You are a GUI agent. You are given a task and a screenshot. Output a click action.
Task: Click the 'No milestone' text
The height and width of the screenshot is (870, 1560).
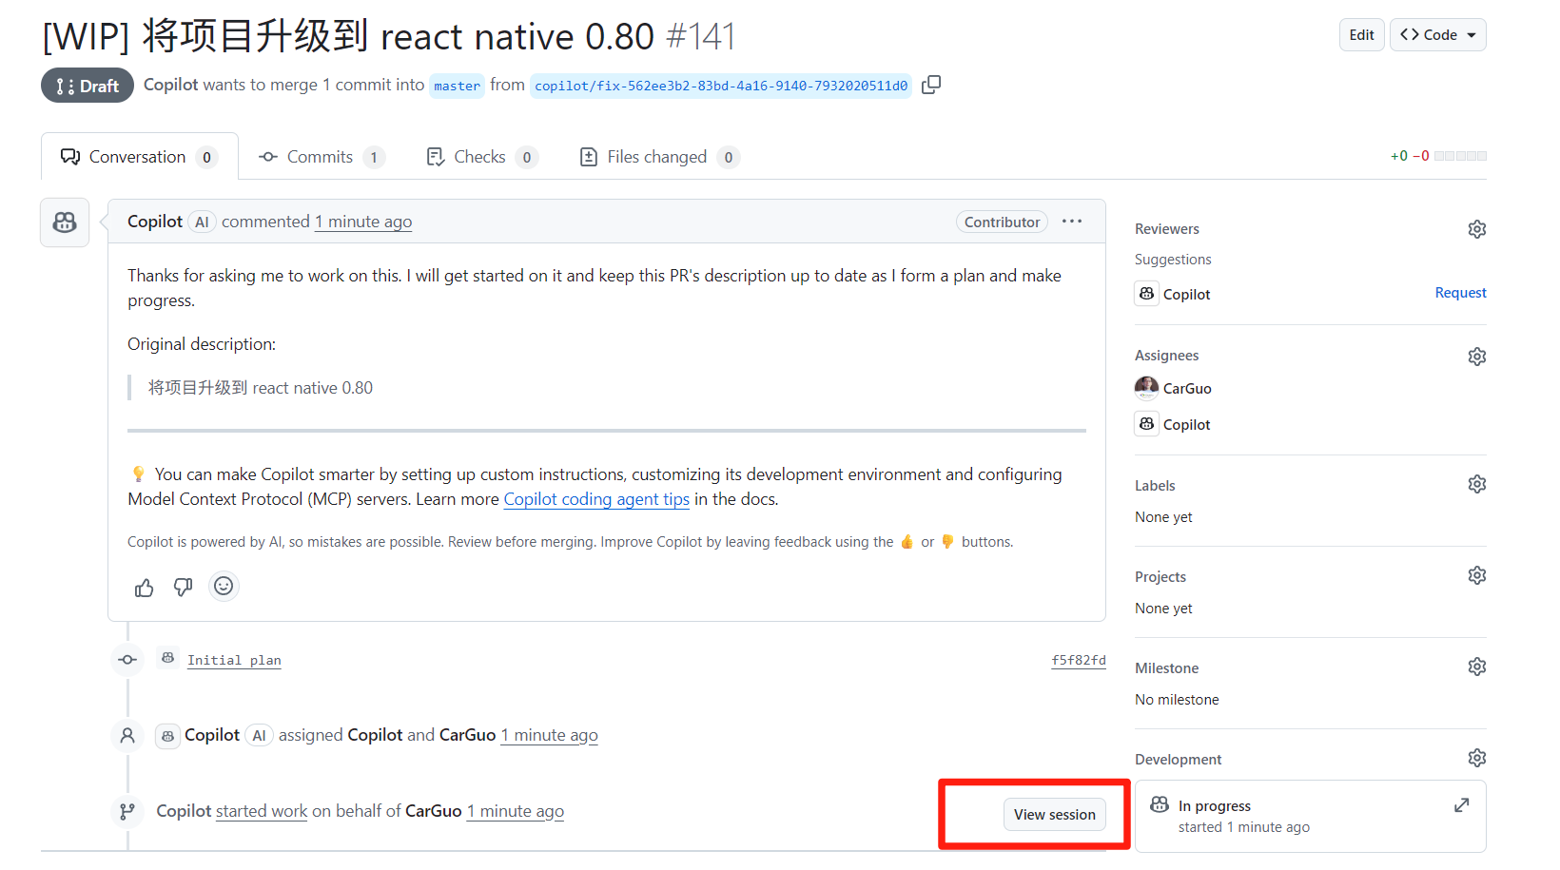(1177, 700)
